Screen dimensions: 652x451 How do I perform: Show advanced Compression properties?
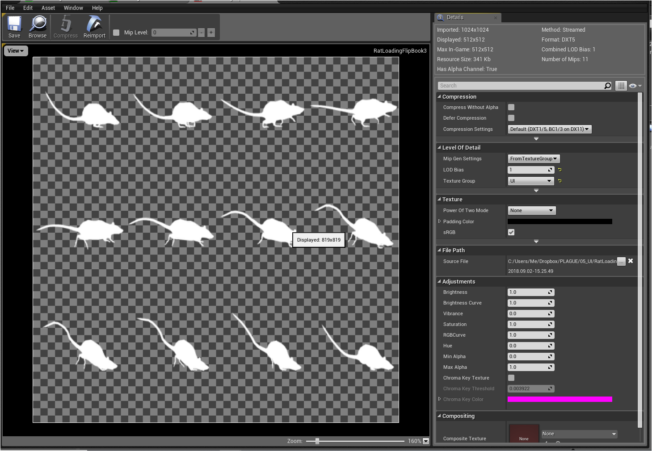click(536, 139)
